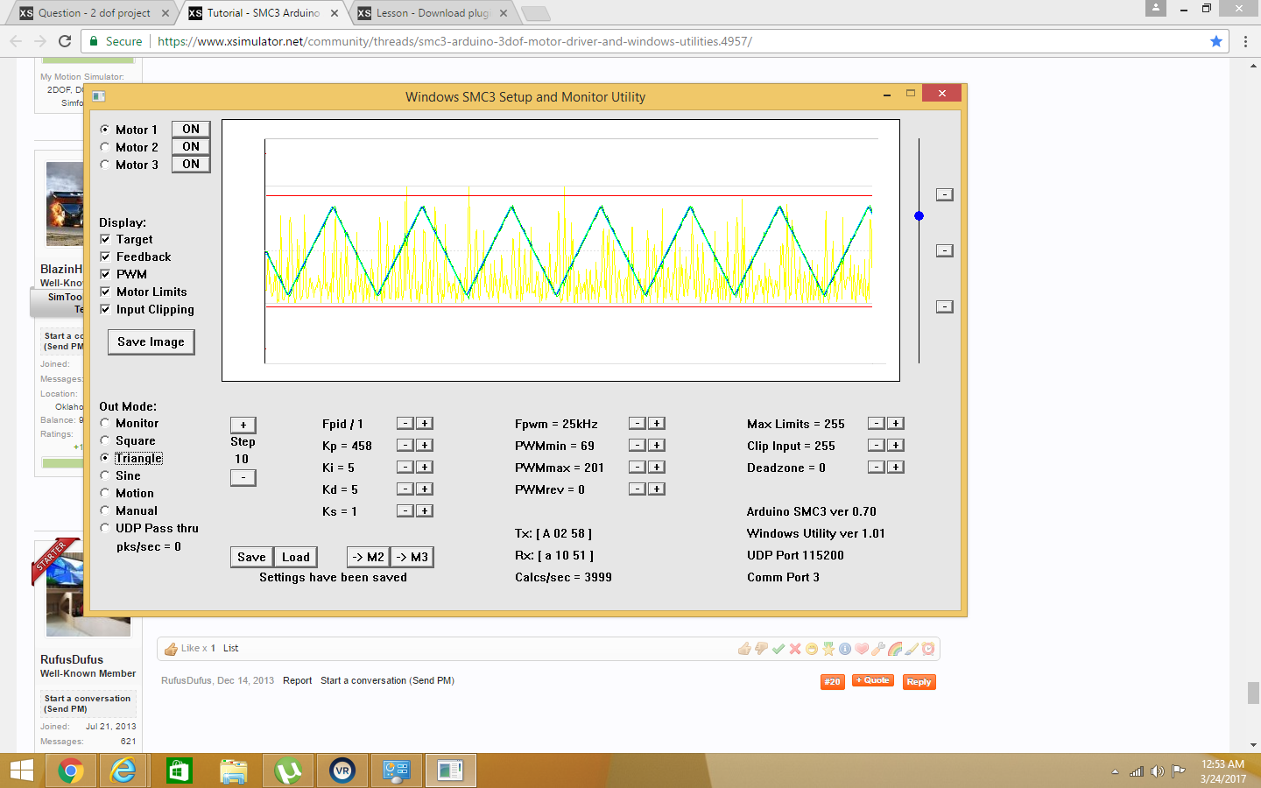
Task: Increase Clip Input value
Action: (x=896, y=446)
